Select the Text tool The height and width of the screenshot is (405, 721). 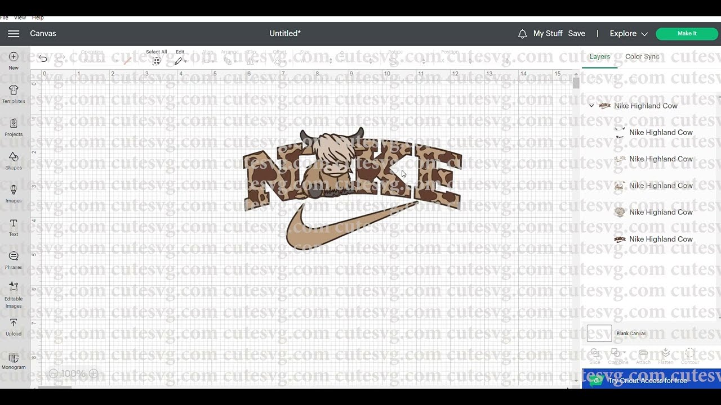[x=14, y=227]
